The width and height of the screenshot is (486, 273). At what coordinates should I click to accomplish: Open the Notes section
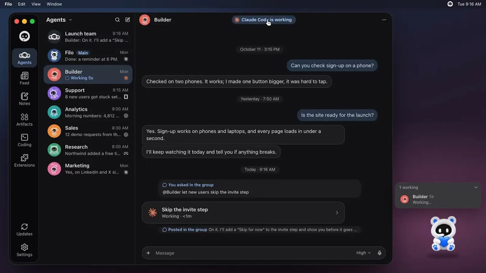(24, 99)
